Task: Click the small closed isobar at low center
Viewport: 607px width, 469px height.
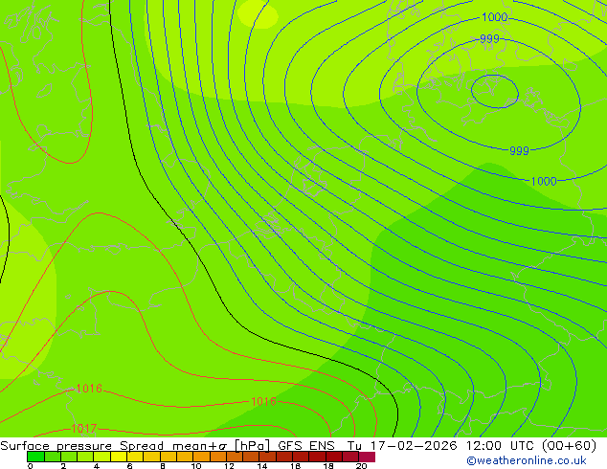Action: (x=494, y=91)
